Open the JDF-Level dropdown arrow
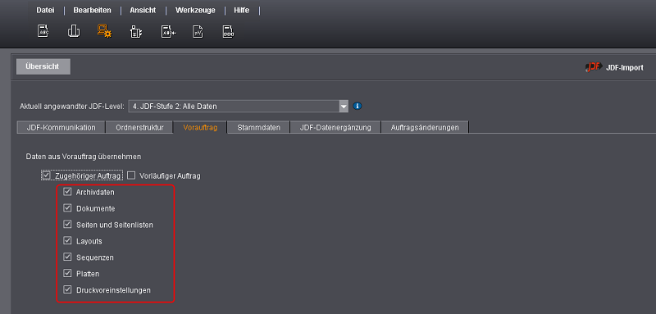656x314 pixels. click(x=344, y=107)
